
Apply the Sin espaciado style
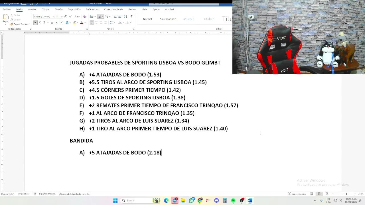(168, 19)
